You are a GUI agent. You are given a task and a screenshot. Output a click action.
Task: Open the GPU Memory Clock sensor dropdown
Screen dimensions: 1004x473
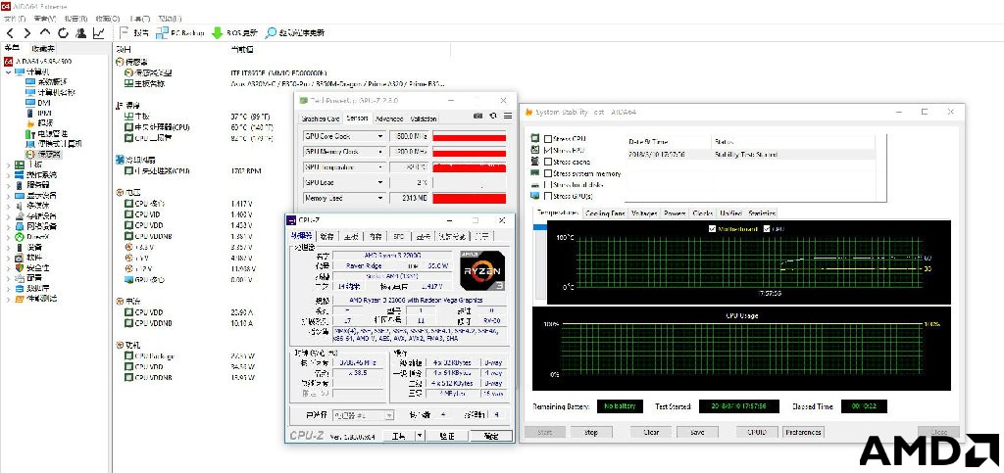[x=381, y=152]
